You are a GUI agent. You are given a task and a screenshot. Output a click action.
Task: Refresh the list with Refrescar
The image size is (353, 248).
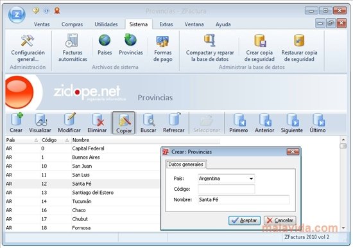click(173, 123)
